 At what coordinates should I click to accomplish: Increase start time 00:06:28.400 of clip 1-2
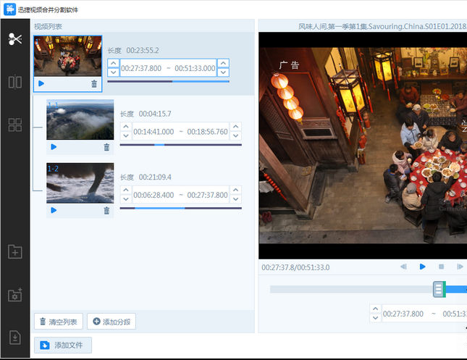tap(126, 190)
